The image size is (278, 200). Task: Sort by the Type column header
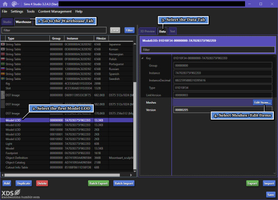(x=27, y=38)
